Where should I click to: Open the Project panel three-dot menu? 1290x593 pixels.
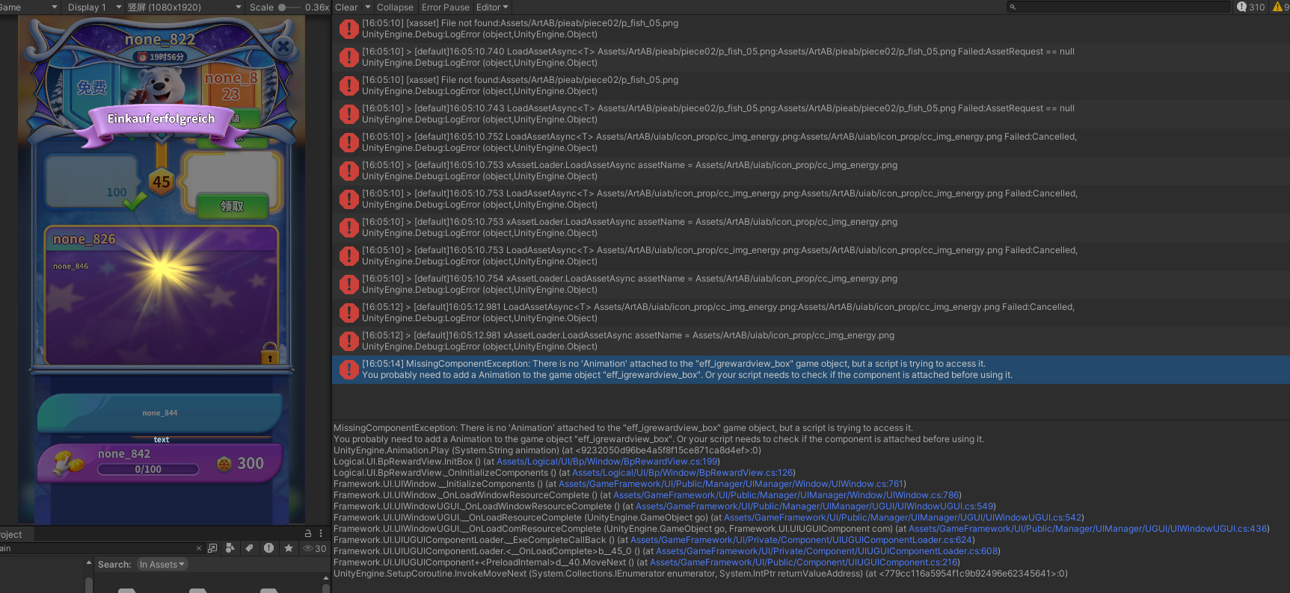[x=321, y=533]
